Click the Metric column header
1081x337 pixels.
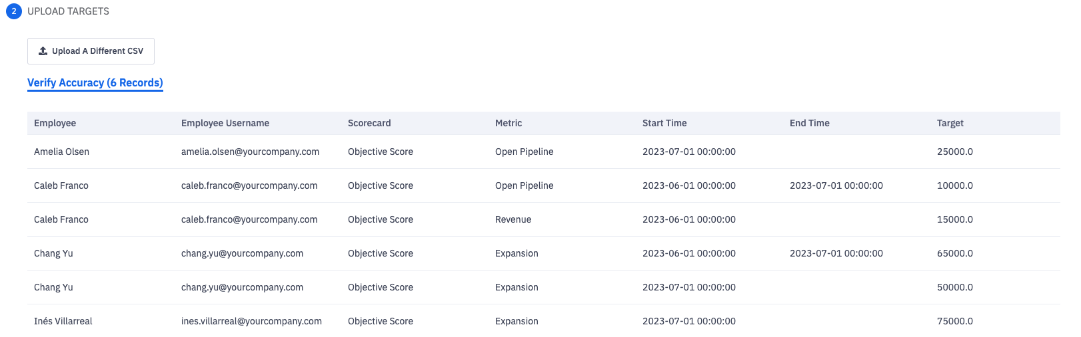tap(509, 123)
